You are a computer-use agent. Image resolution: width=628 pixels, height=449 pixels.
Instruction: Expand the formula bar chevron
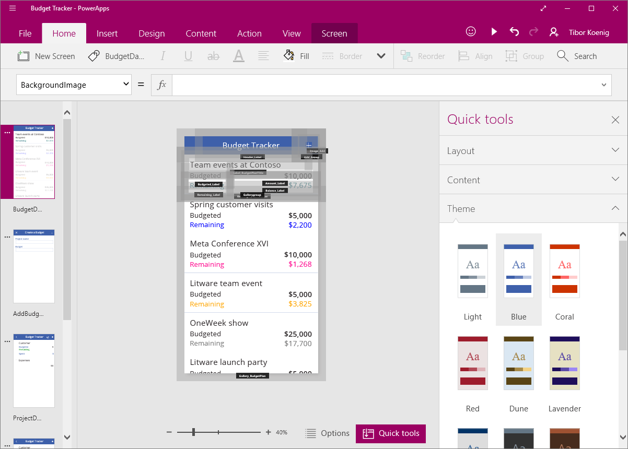click(604, 85)
